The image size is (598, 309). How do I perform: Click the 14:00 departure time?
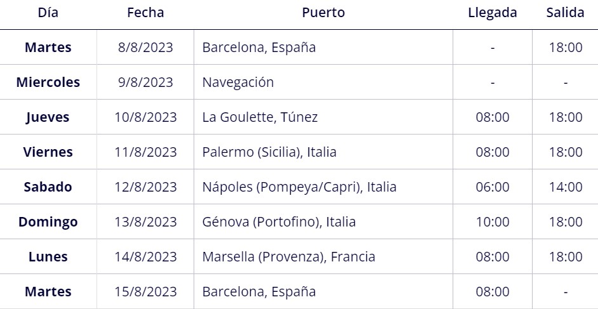pyautogui.click(x=566, y=187)
